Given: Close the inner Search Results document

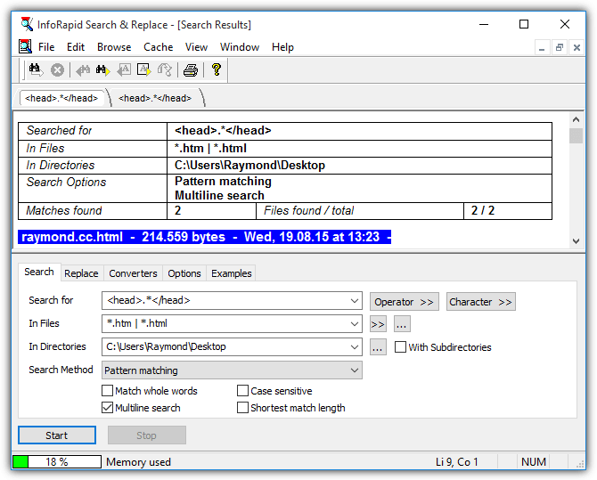Looking at the screenshot, I should (x=577, y=47).
